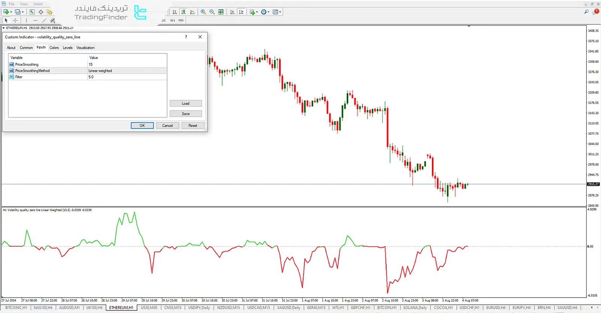Toggle the chart shift button
The image size is (601, 313).
(241, 12)
